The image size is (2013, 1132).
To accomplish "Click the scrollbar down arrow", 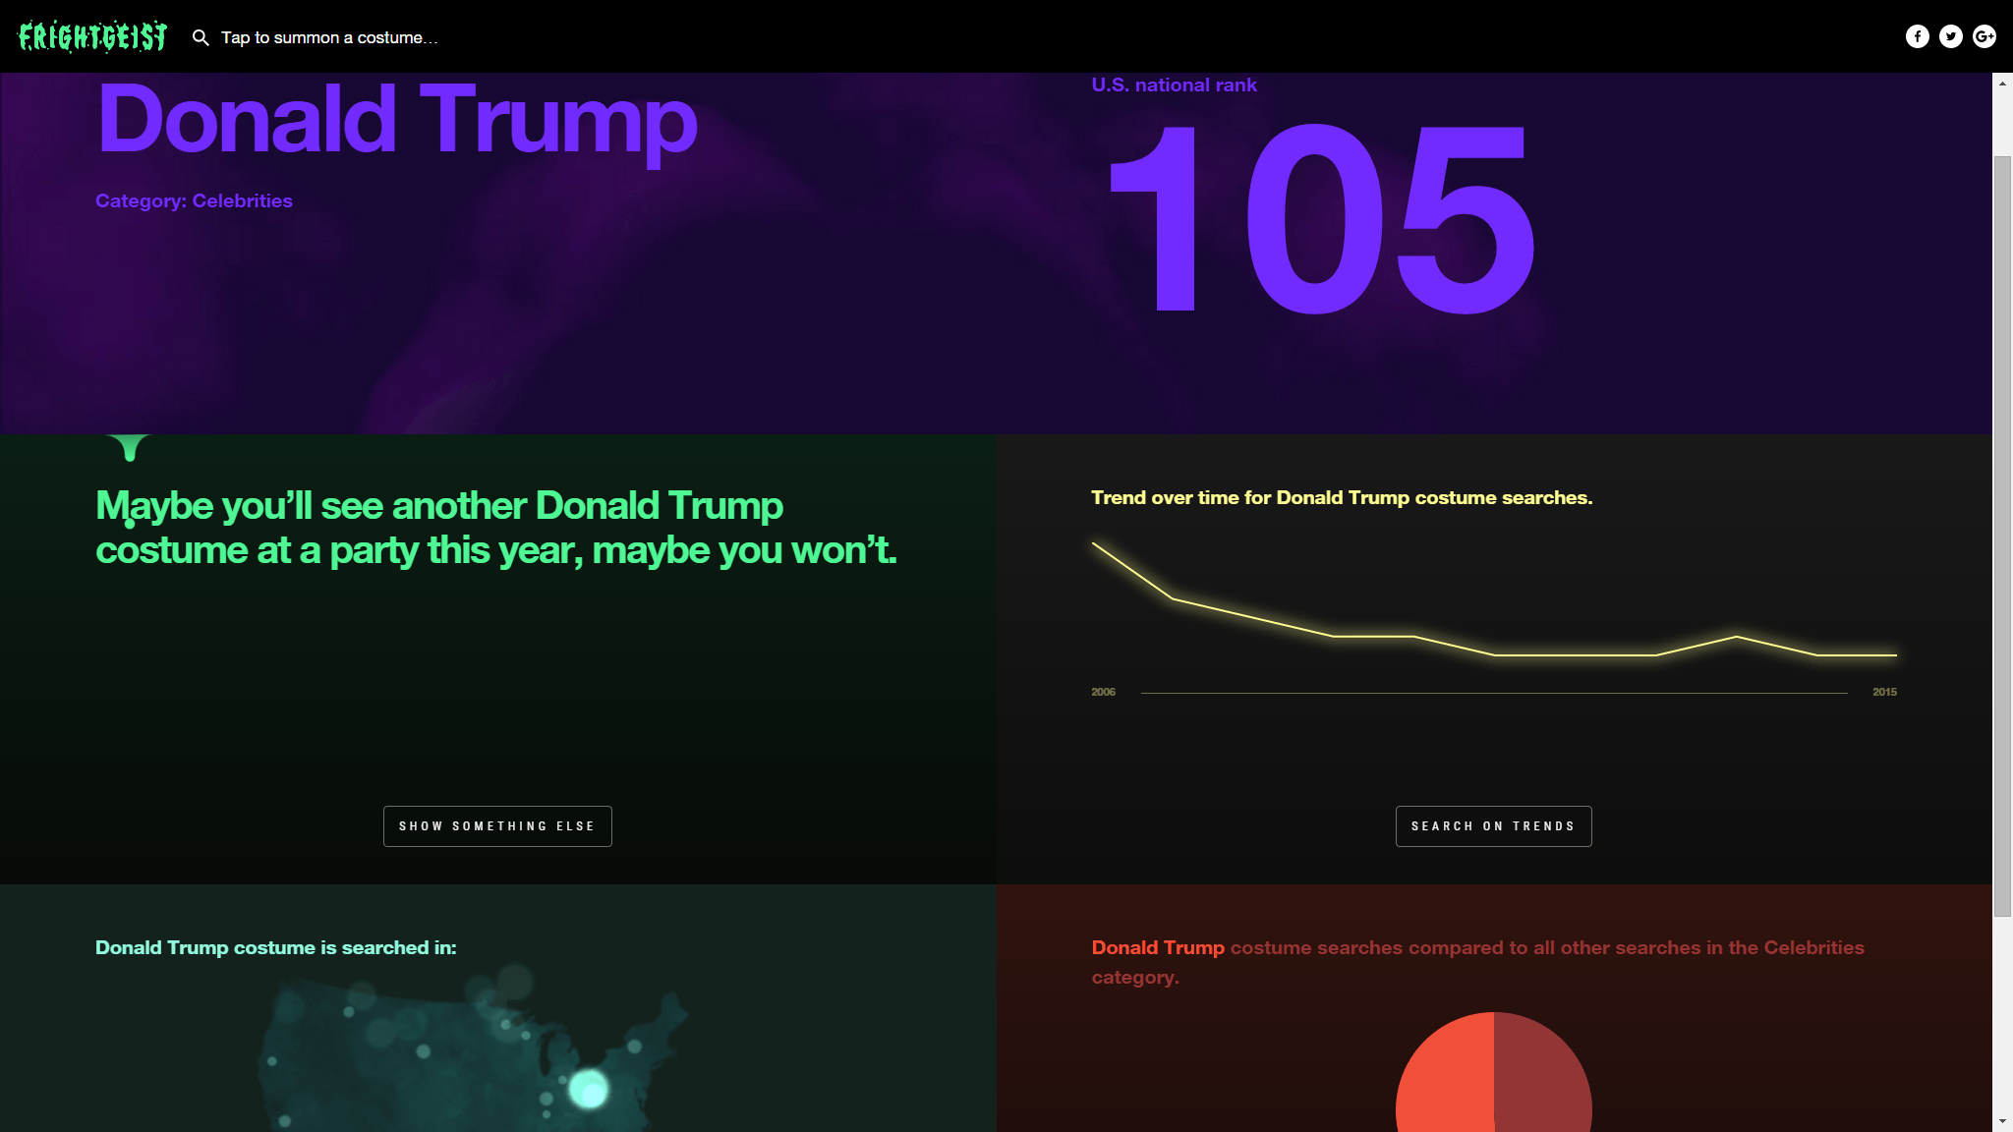I will 2002,1121.
